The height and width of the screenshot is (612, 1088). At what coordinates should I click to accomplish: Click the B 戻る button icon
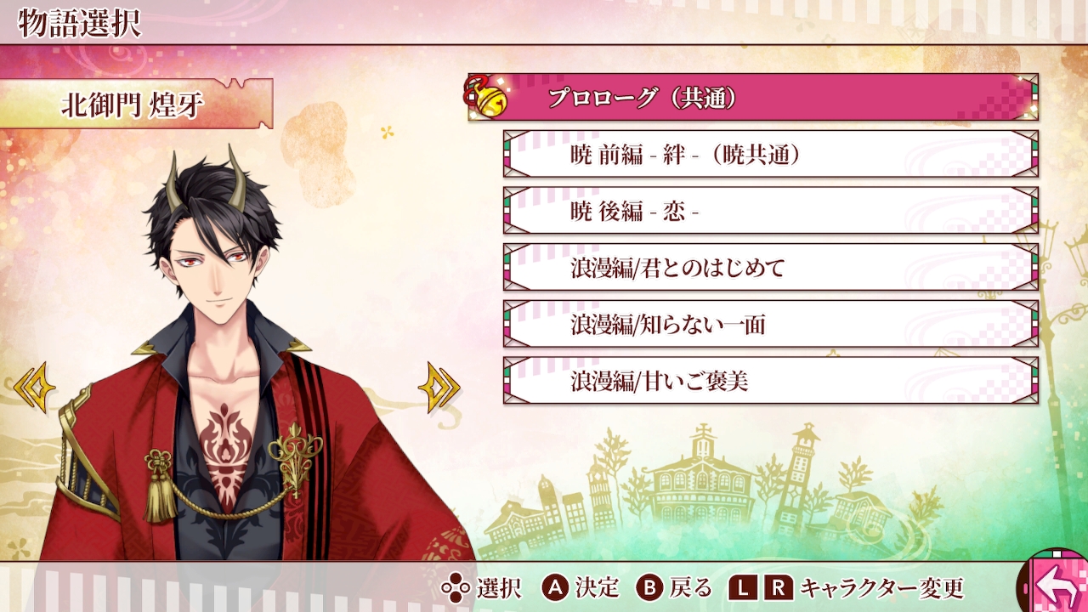coord(650,587)
